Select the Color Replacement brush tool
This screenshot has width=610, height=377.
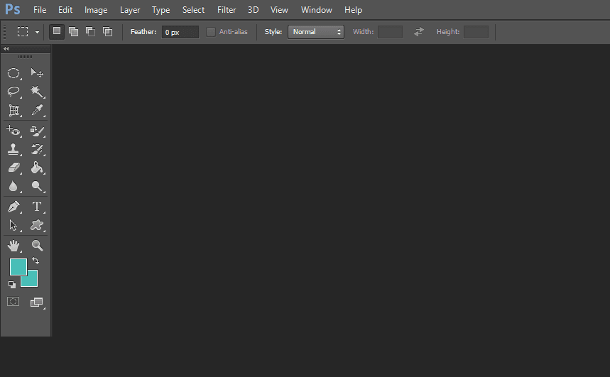37,131
